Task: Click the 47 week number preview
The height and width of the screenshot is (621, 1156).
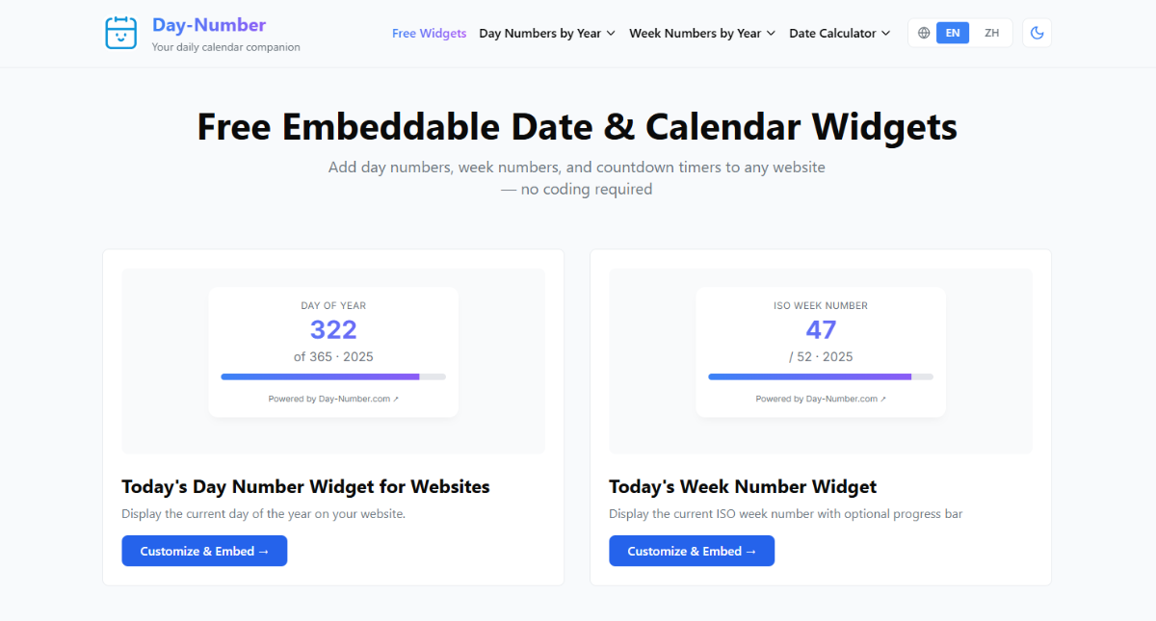Action: [x=821, y=330]
